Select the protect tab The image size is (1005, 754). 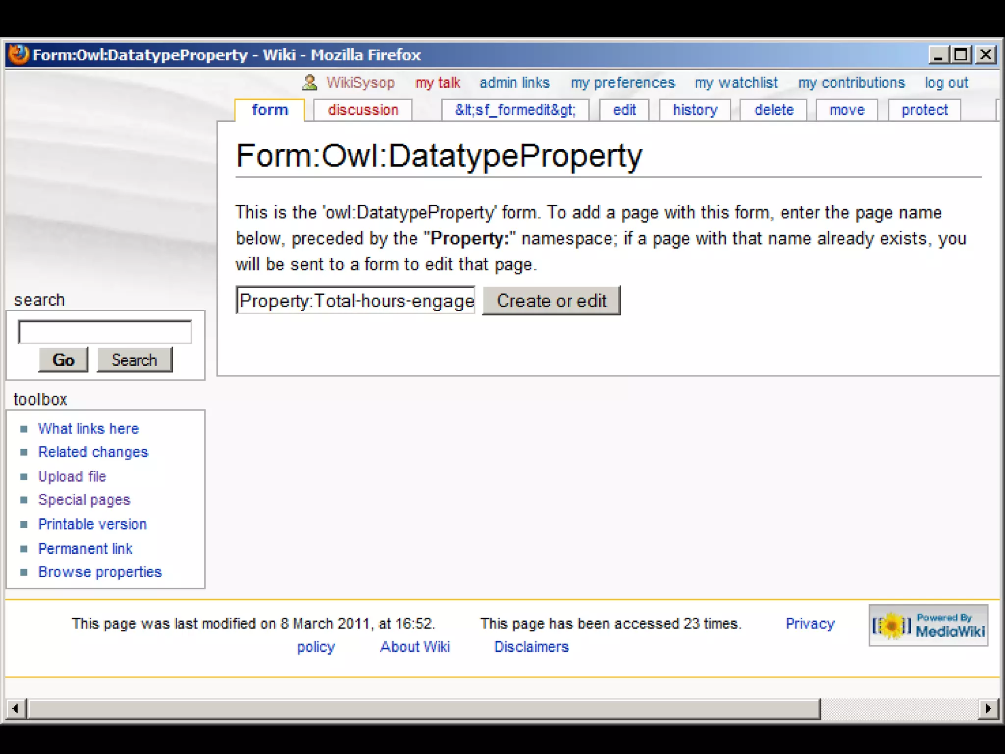[924, 110]
